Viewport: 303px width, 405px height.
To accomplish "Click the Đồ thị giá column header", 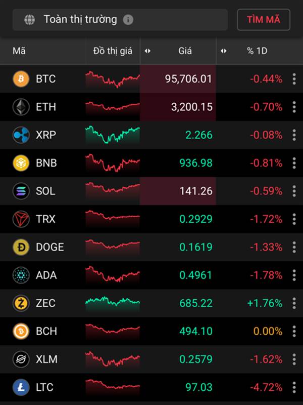I will click(112, 51).
